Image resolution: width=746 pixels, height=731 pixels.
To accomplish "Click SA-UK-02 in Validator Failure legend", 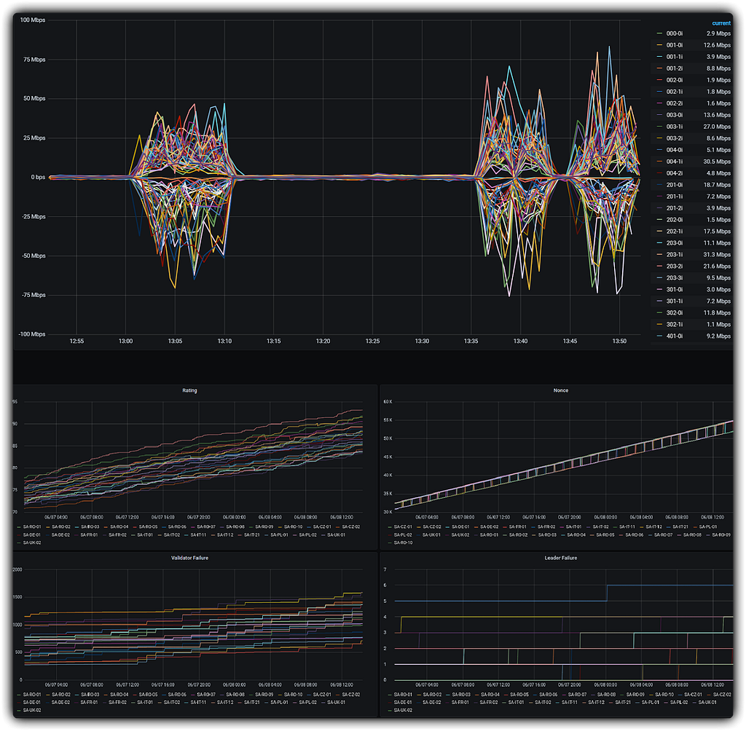I will pos(32,711).
